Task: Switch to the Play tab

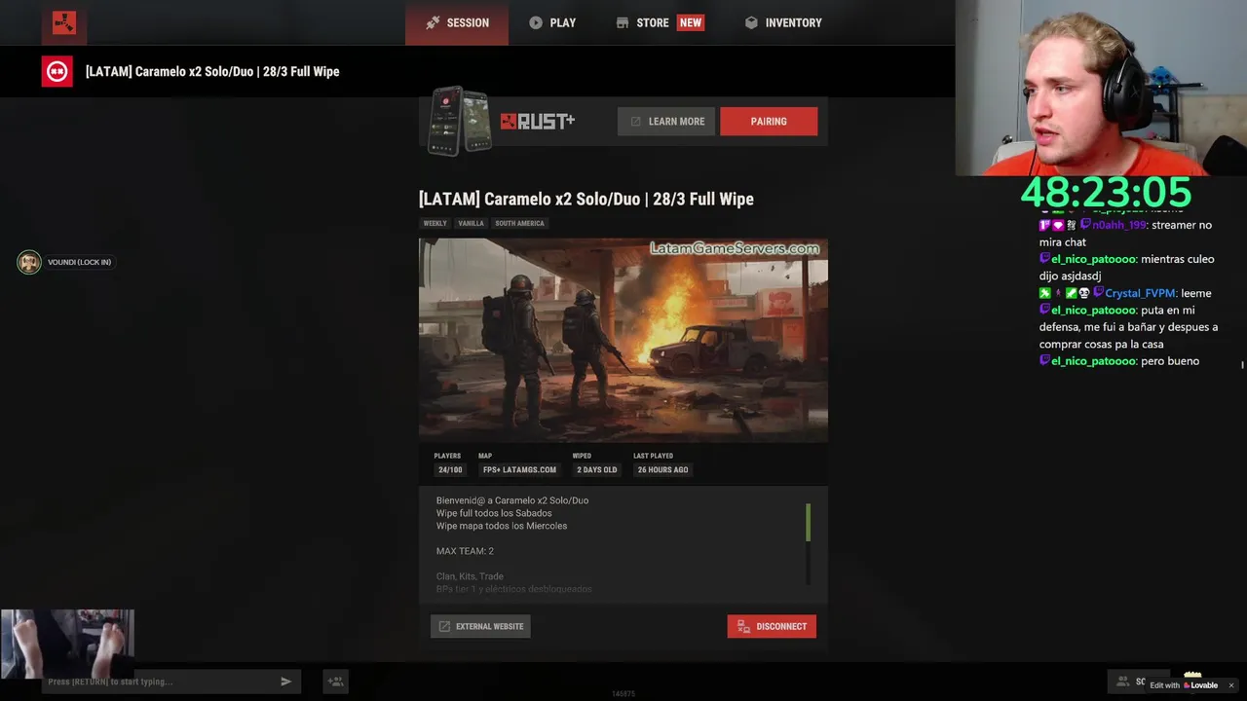Action: pos(552,22)
